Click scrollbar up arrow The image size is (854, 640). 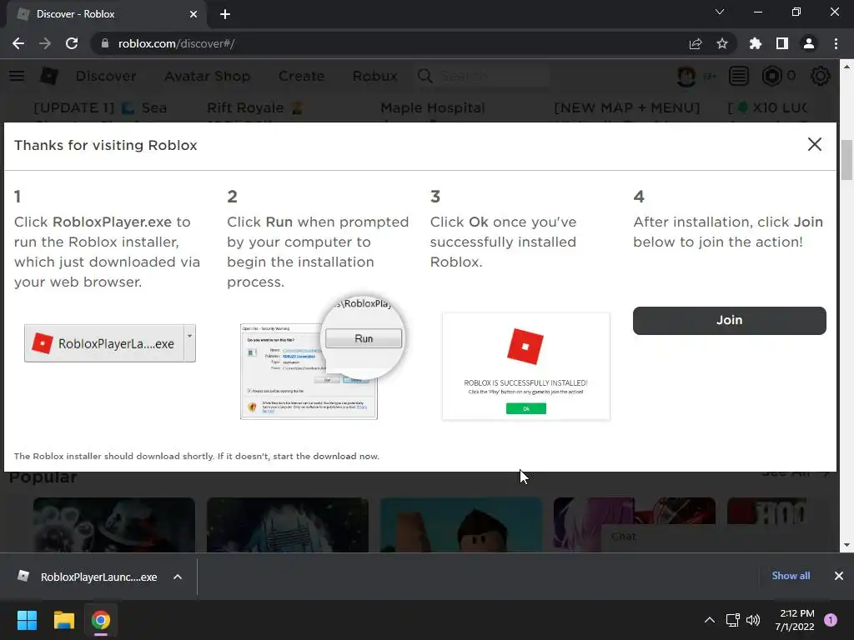[x=846, y=67]
